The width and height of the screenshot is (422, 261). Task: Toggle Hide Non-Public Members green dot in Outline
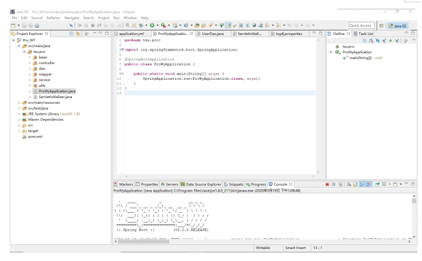[390, 41]
